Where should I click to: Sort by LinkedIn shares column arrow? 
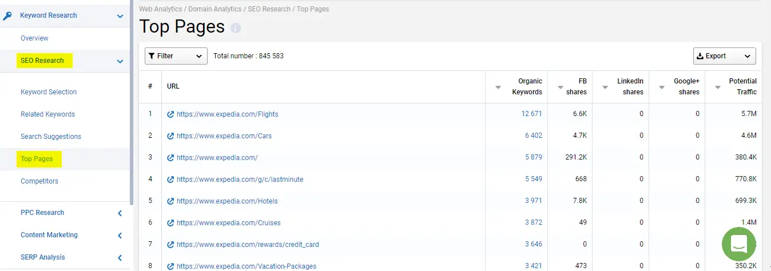pos(606,87)
